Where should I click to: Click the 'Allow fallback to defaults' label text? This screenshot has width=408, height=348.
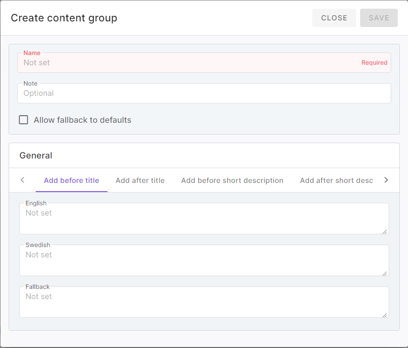(83, 120)
